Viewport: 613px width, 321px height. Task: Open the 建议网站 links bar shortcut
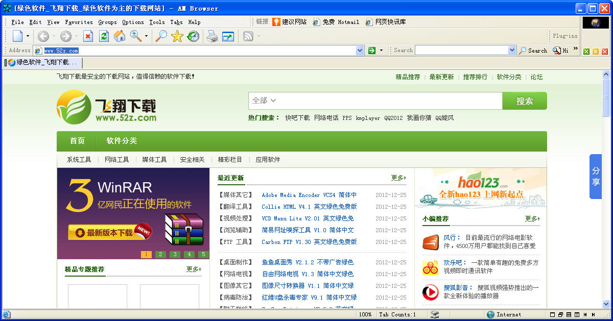(x=290, y=22)
